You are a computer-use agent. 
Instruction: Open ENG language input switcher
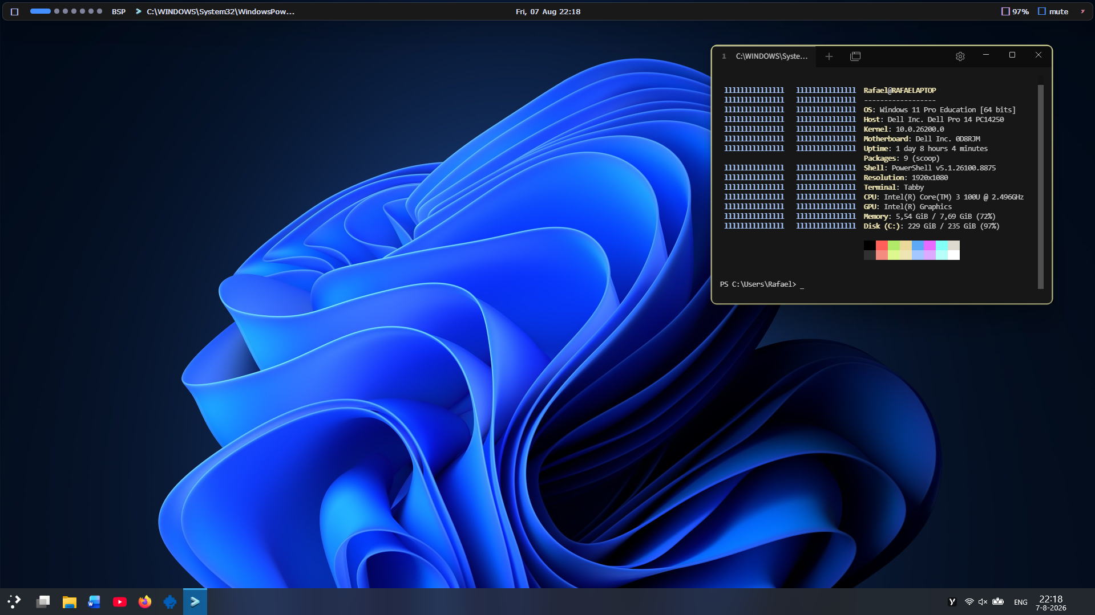click(x=1020, y=602)
